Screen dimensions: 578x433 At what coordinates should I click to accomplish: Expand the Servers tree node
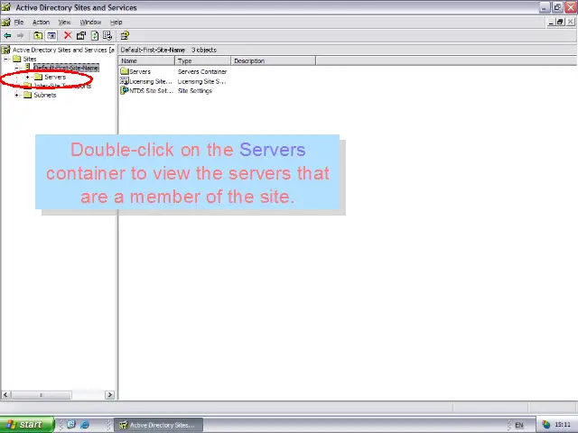[x=28, y=77]
